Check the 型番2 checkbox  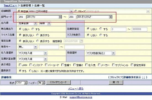[74, 65]
